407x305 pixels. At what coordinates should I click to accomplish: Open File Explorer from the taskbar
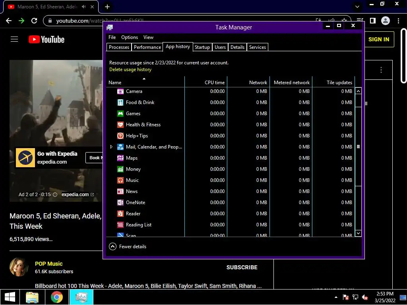[32, 297]
